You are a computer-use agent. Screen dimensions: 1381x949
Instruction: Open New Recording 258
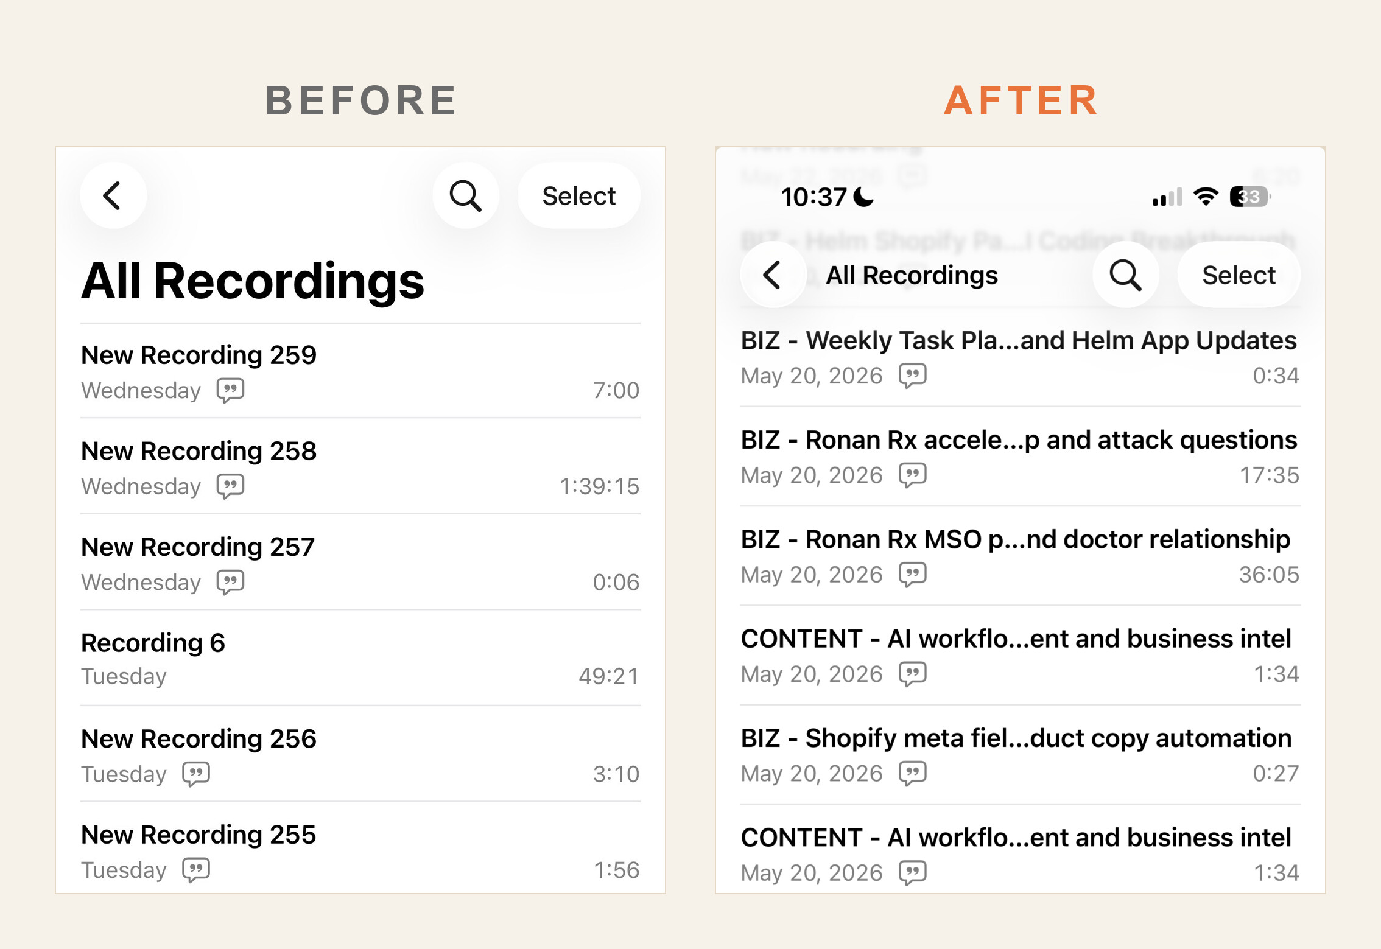pyautogui.click(x=360, y=467)
